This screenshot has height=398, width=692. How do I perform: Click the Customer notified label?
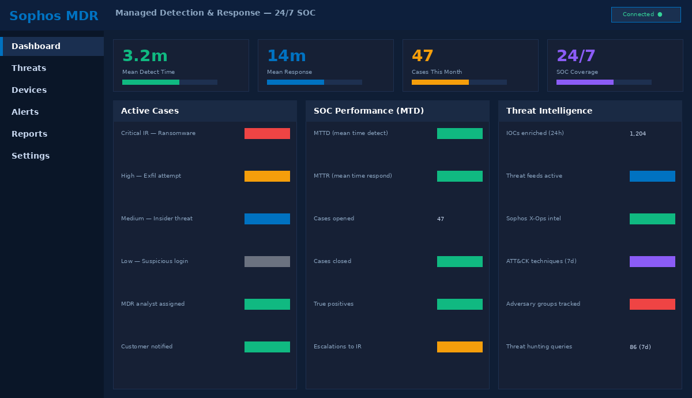click(x=146, y=347)
